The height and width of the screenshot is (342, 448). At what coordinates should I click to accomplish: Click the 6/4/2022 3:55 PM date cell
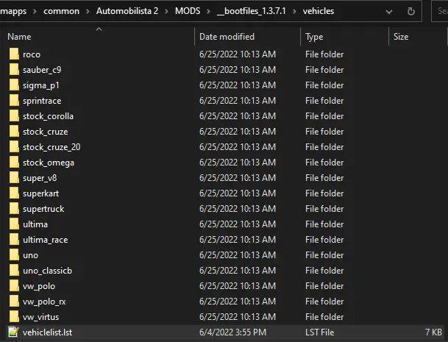[232, 332]
